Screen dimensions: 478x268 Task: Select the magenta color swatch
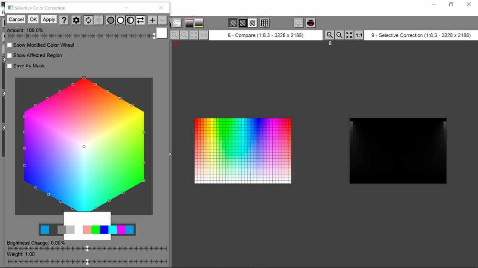coord(121,230)
